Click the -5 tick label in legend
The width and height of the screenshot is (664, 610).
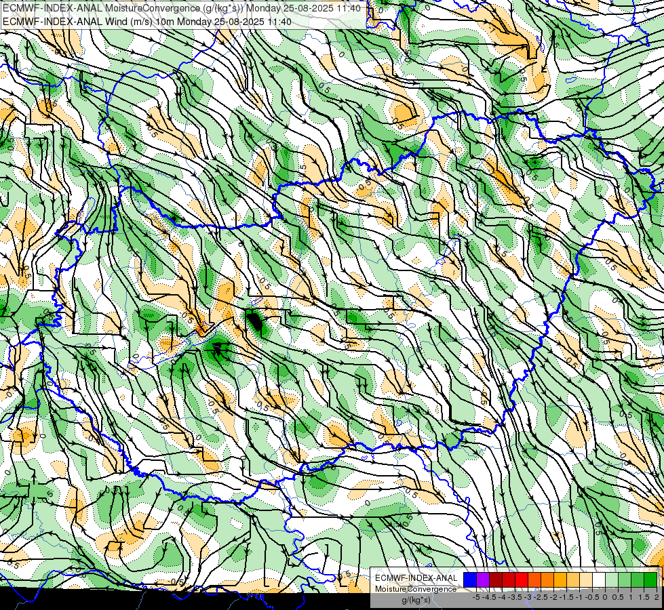476,597
